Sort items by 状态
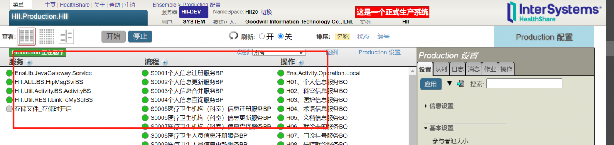Image resolution: width=614 pixels, height=145 pixels. pyautogui.click(x=363, y=36)
